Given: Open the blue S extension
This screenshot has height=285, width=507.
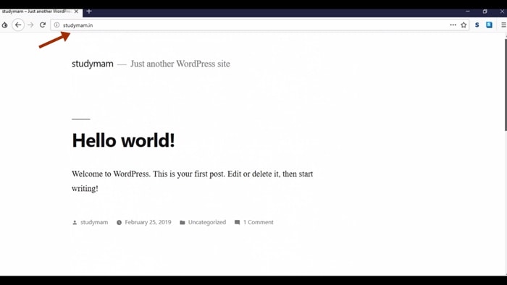Looking at the screenshot, I should tap(477, 25).
